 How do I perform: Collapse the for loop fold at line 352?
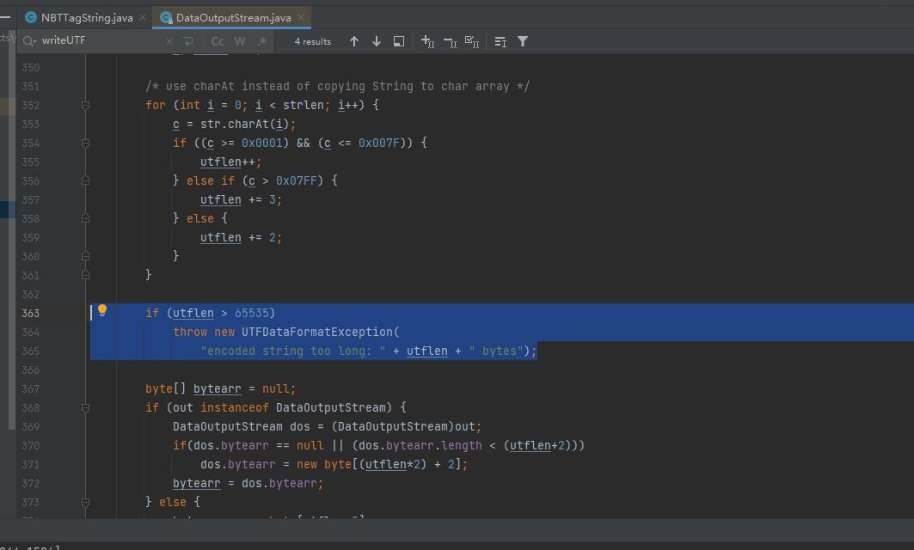coord(86,106)
